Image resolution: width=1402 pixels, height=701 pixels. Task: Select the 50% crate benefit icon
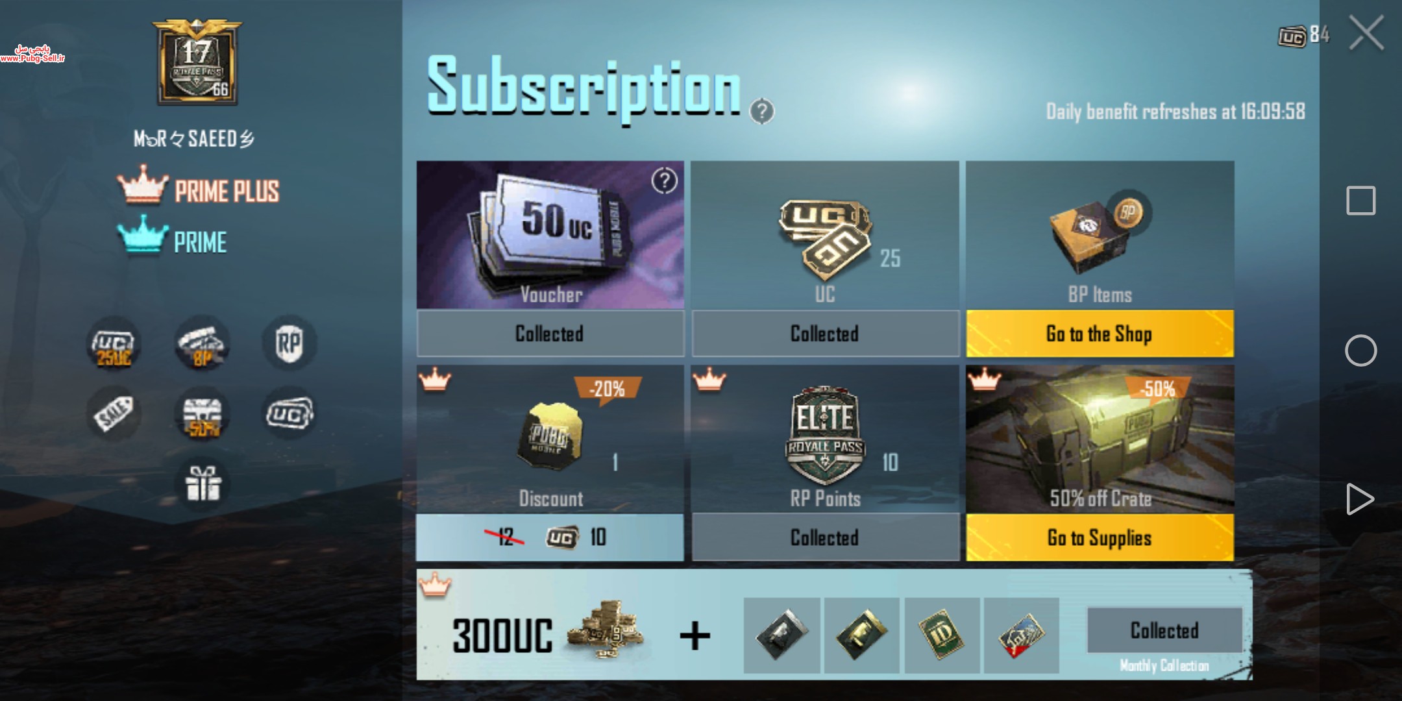[202, 414]
